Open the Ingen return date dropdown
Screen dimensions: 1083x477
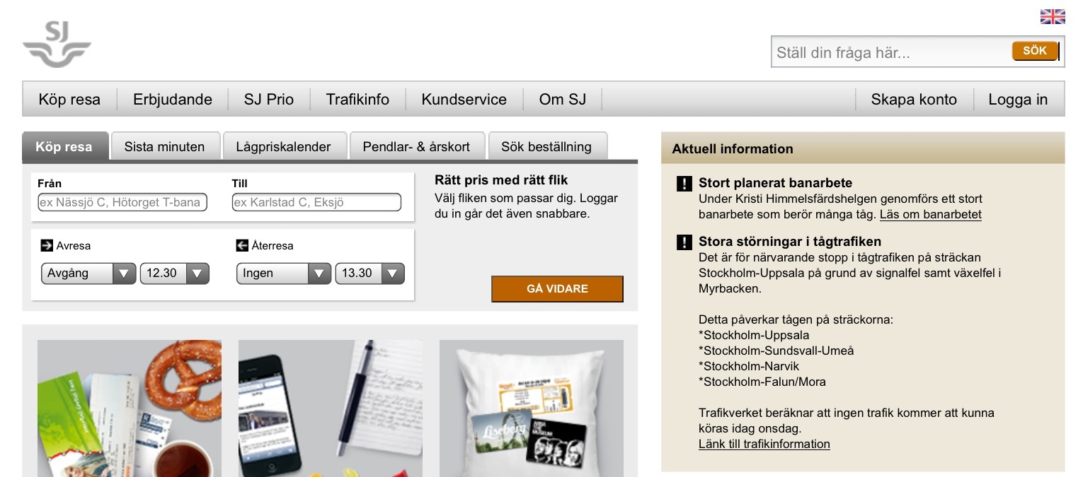[x=283, y=273]
